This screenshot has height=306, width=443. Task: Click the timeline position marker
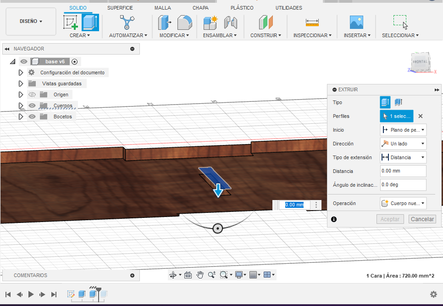99,294
